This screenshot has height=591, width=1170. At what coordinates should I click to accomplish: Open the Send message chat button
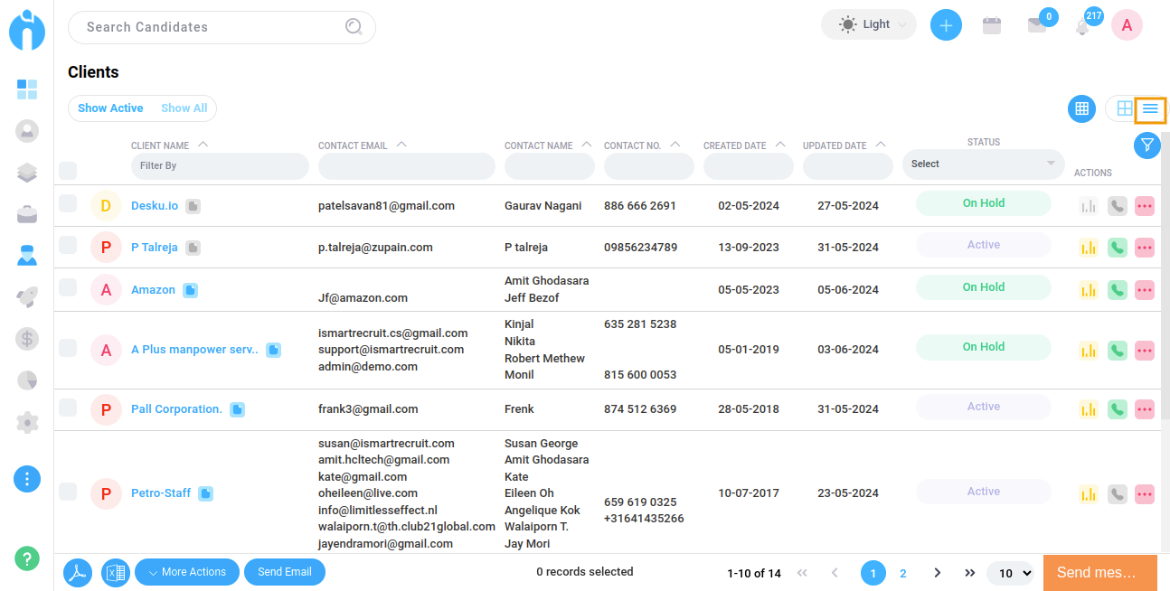click(x=1100, y=573)
